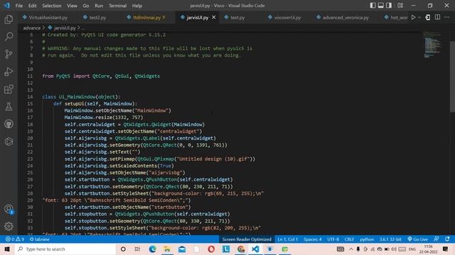
Task: Open the Mail app from taskbar
Action: tap(182, 249)
